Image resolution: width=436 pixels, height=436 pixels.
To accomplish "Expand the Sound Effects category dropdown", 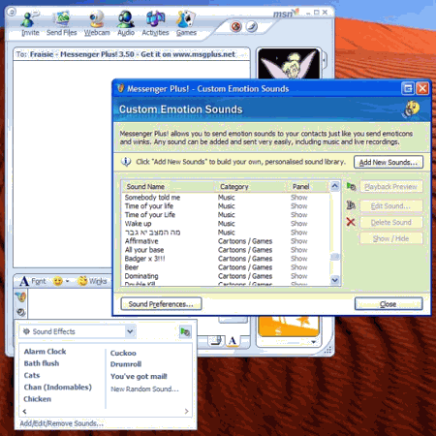I will [x=130, y=331].
